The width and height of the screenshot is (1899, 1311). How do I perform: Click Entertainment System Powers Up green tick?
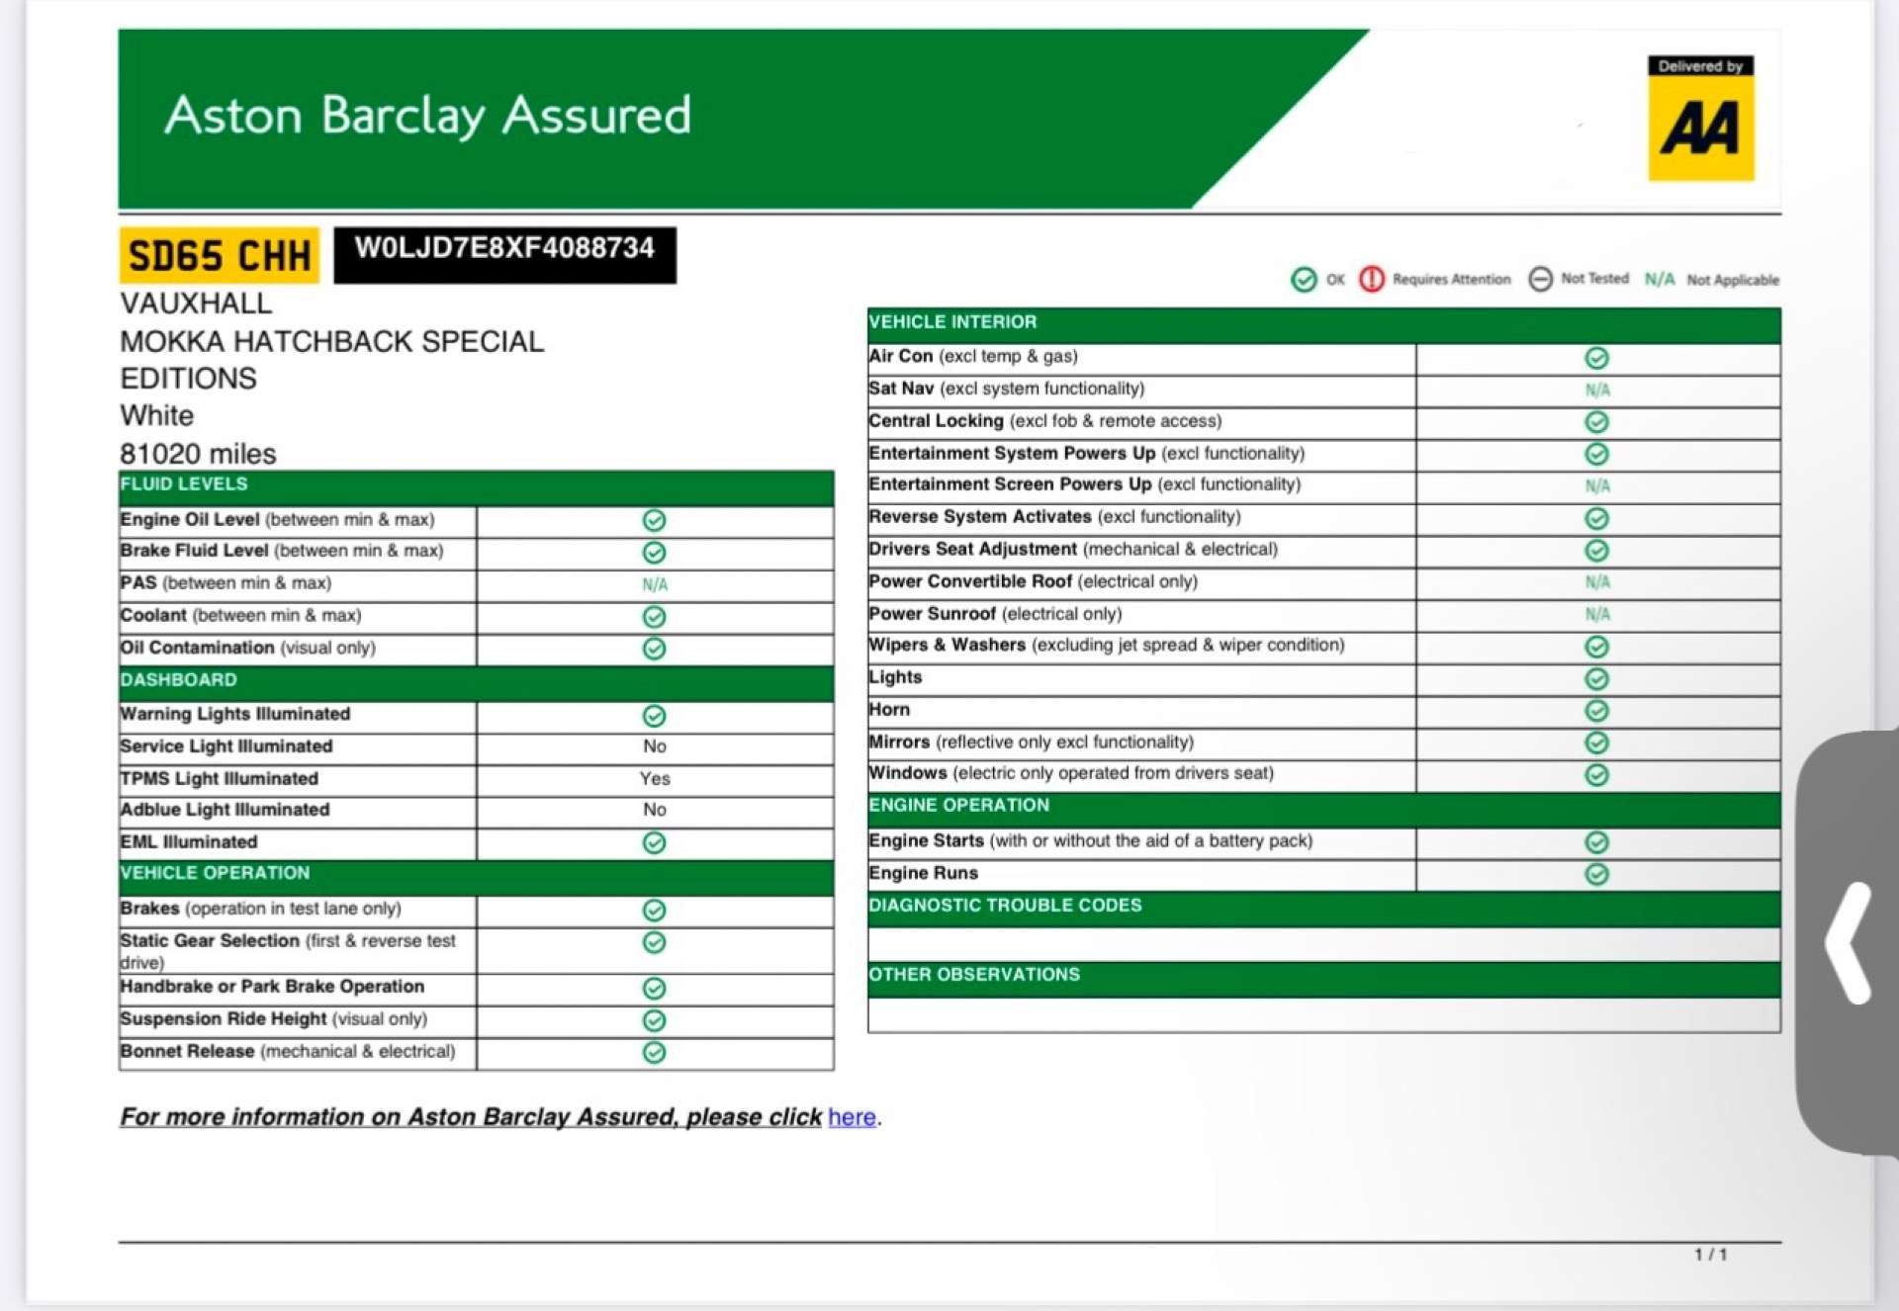(1596, 454)
